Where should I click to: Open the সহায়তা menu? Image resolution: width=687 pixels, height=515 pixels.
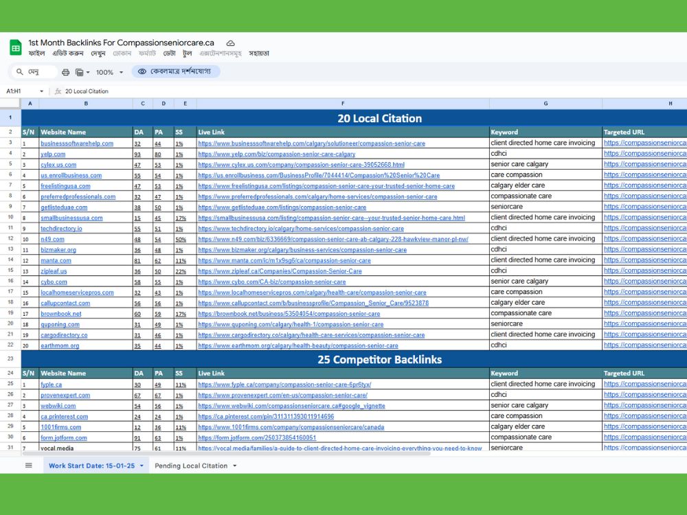coord(259,54)
